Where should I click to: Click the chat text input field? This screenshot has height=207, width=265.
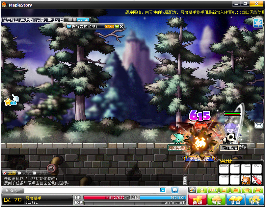tap(92, 190)
